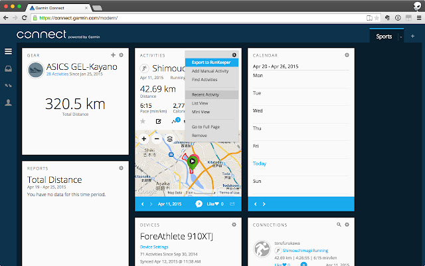This screenshot has width=425, height=266.
Task: Play activity route on map marker
Action: (192, 161)
